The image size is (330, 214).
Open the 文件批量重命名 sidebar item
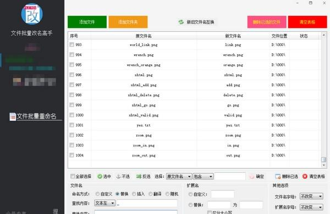[36, 116]
